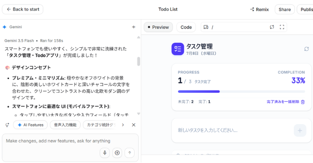The height and width of the screenshot is (163, 313).
Task: Click the COMPLETION label
Action: [x=291, y=72]
